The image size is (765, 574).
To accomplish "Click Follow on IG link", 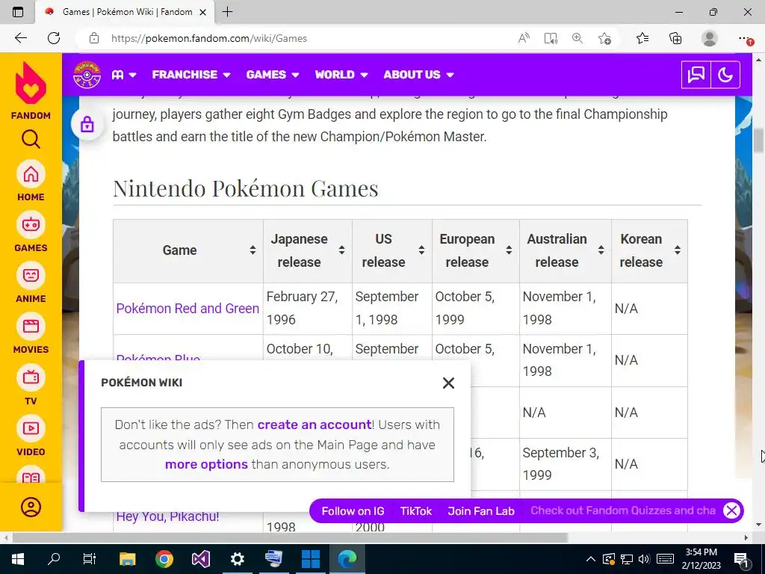I will [353, 511].
